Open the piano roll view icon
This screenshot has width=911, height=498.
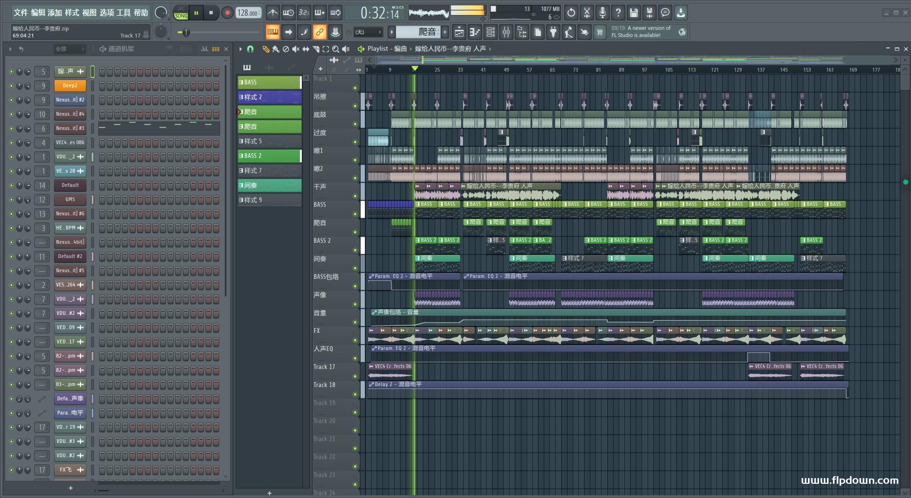pyautogui.click(x=475, y=32)
